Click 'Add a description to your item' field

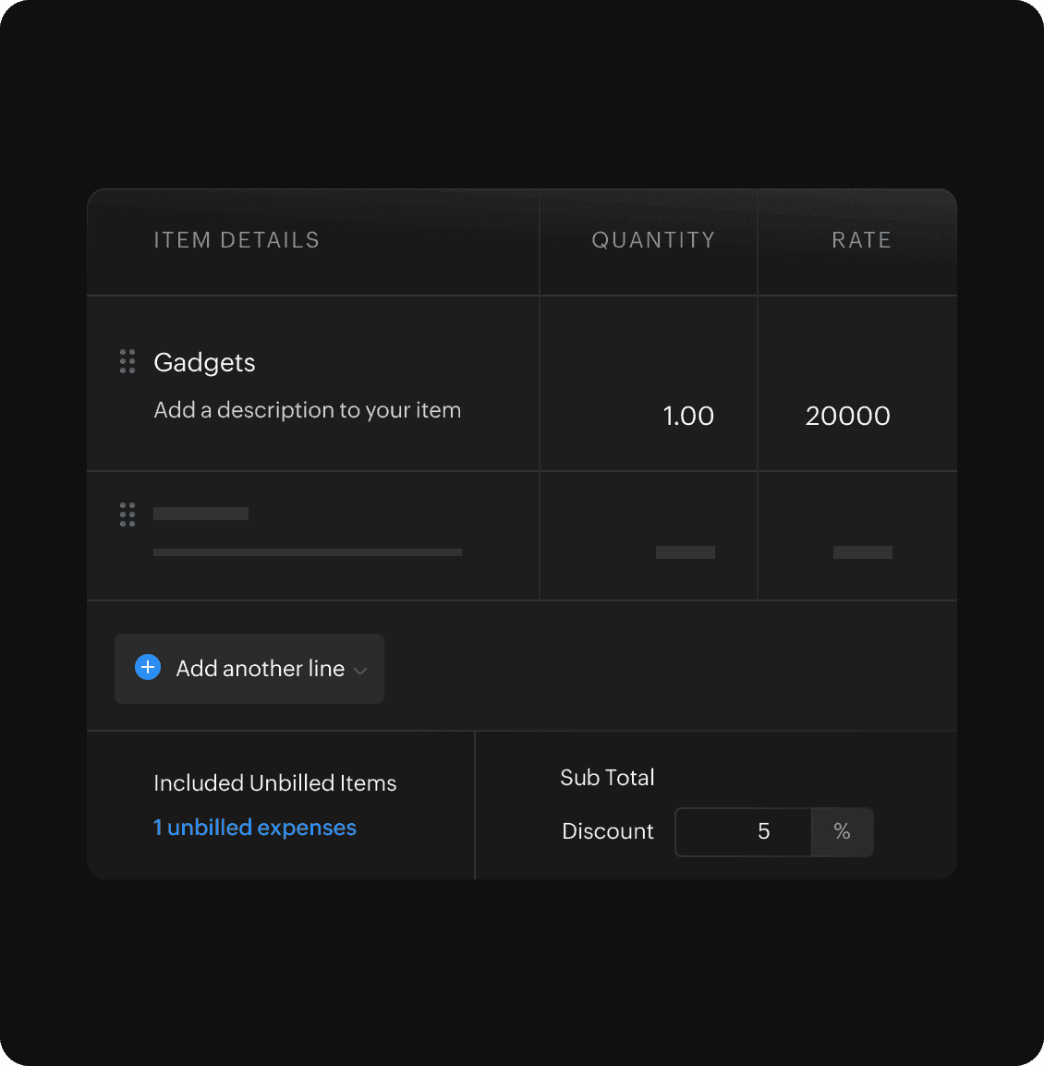tap(307, 410)
